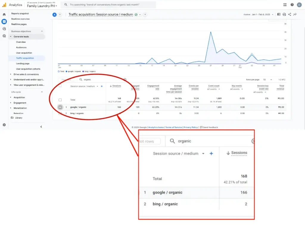Share this report icon
This screenshot has width=305, height=229.
tap(290, 14)
